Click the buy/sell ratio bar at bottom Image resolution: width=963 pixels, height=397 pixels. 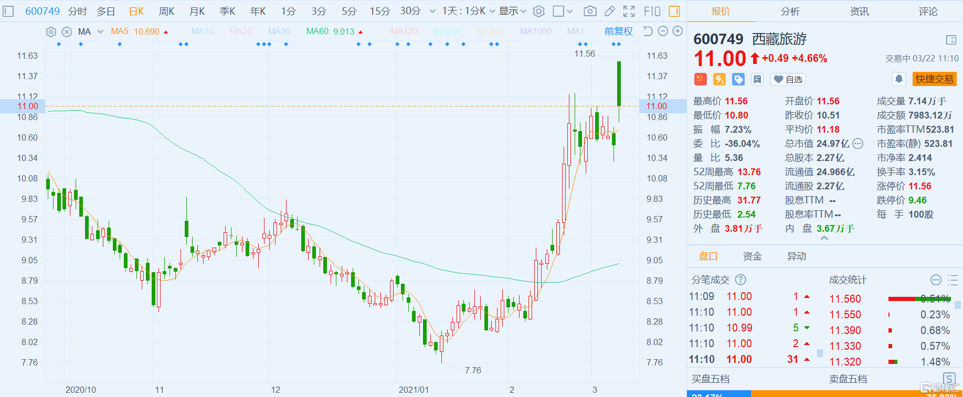824,394
